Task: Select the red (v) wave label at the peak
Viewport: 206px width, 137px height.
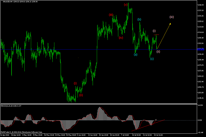Action: [126, 5]
